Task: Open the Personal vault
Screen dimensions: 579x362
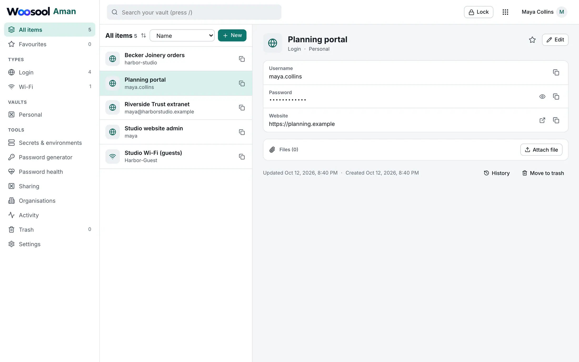Action: point(50,115)
